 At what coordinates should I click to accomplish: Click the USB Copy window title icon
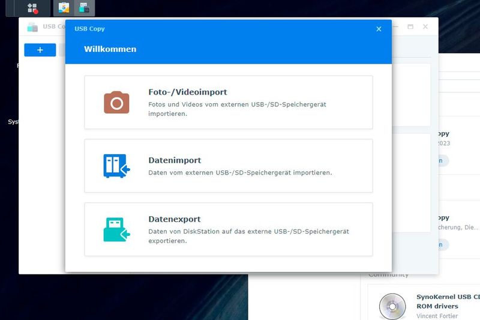32,27
